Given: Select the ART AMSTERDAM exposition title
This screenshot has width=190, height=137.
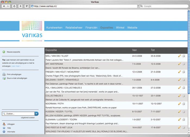Looking at the screenshot, I should [x=54, y=64].
